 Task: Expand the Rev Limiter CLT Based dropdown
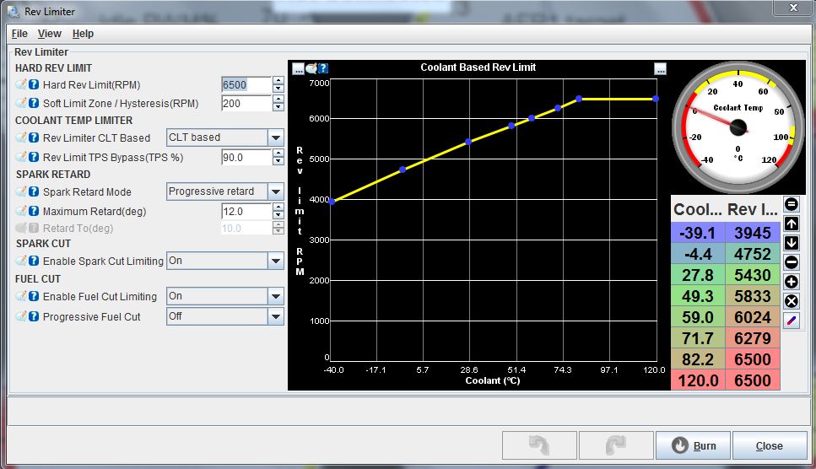[275, 137]
